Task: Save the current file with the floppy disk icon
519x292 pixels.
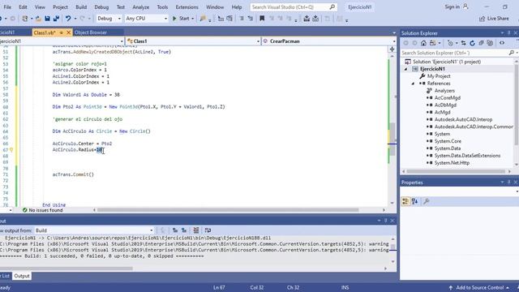Action: pos(47,19)
